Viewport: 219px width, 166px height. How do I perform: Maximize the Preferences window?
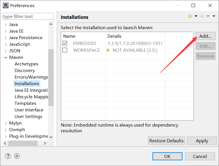(193, 5)
